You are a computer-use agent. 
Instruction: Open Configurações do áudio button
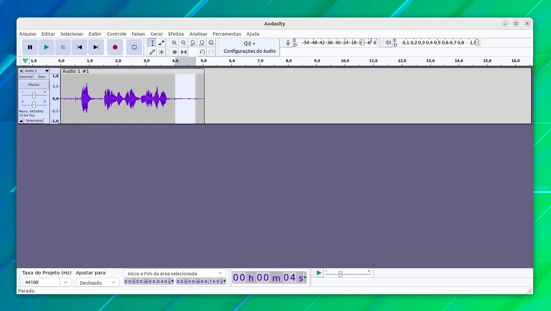[x=250, y=47]
